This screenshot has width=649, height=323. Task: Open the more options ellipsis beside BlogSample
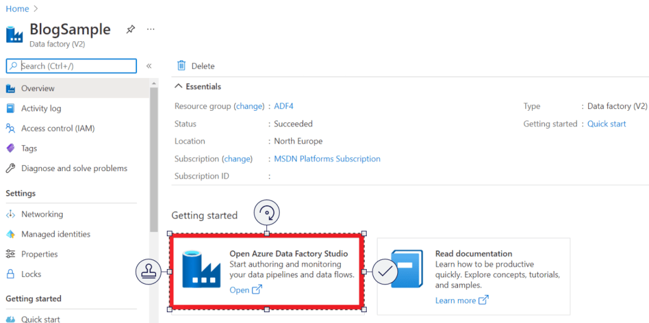151,29
